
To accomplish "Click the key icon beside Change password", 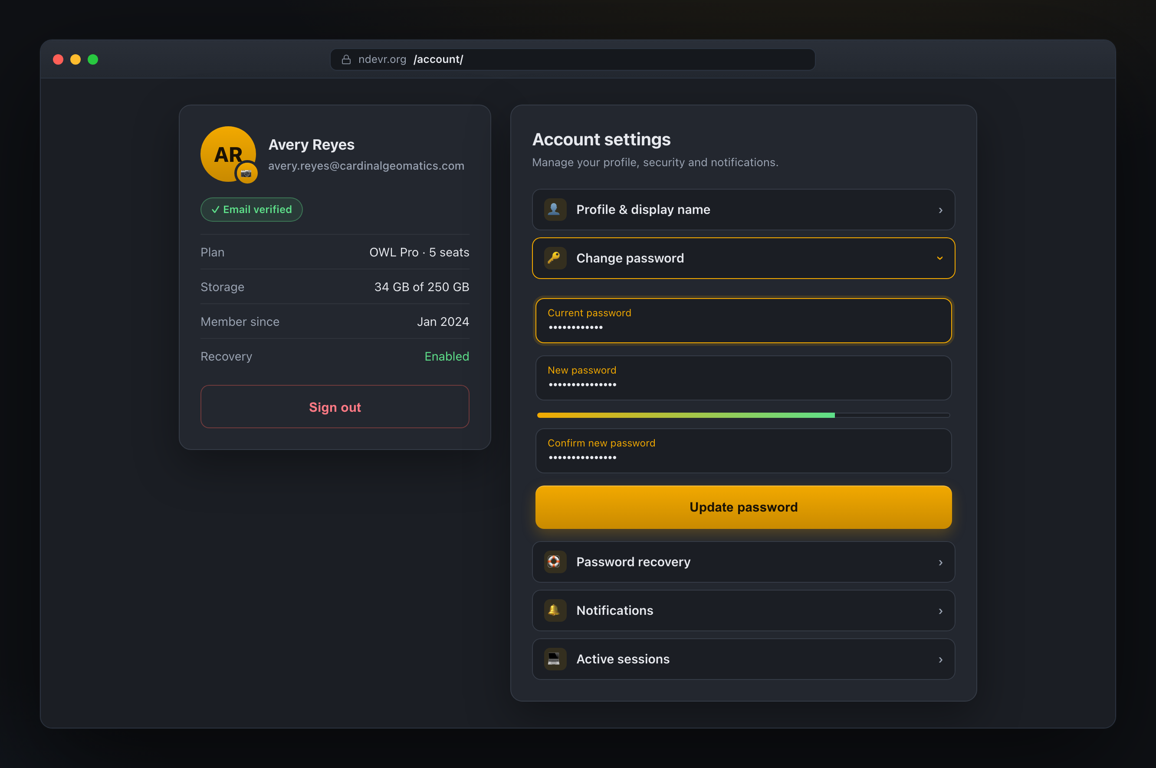I will [555, 258].
